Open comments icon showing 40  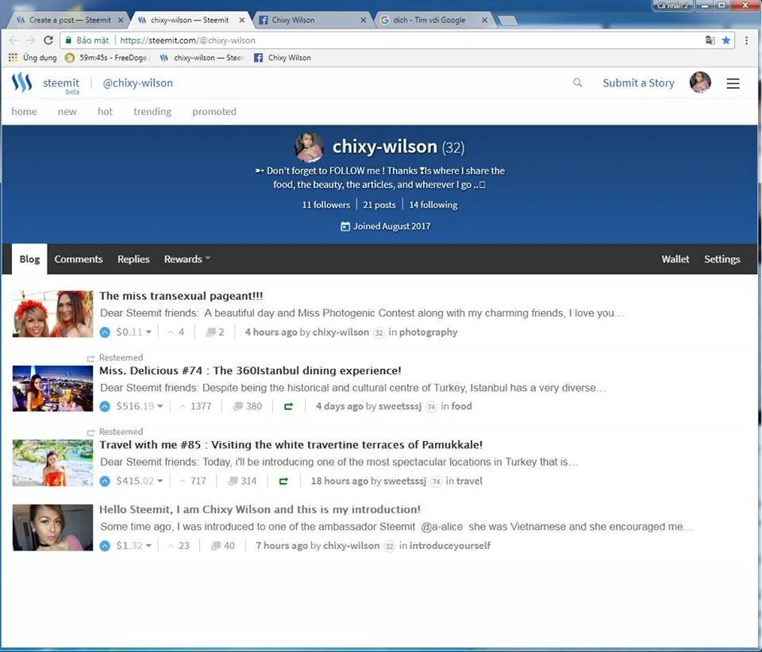(216, 546)
